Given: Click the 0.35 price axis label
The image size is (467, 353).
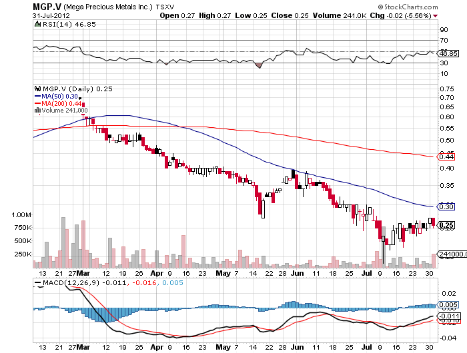Looking at the screenshot, I should click(x=447, y=185).
